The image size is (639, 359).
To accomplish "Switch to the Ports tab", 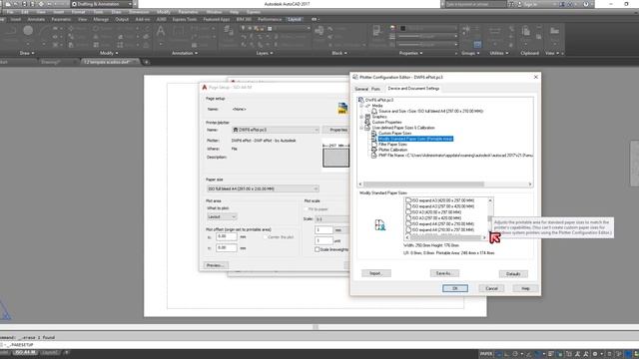I will [x=376, y=89].
